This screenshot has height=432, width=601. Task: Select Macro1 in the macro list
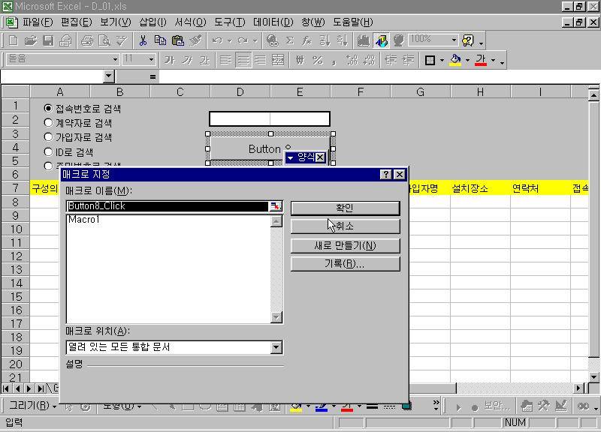[x=84, y=220]
